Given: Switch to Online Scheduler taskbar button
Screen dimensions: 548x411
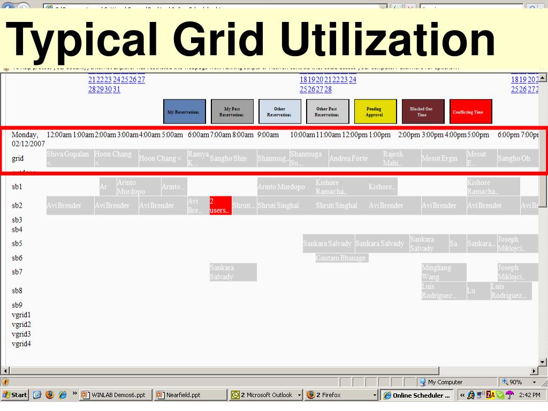Looking at the screenshot, I should pyautogui.click(x=417, y=395).
